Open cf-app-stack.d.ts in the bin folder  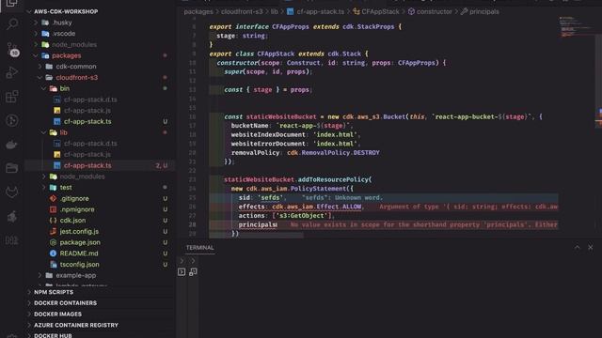90,100
